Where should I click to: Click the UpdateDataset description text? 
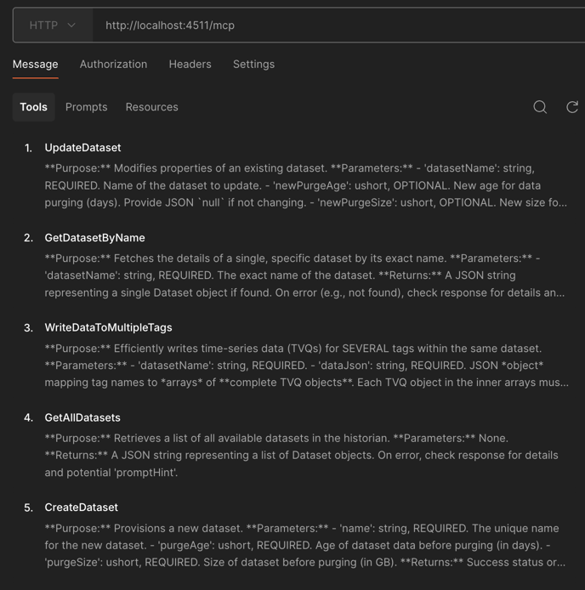(305, 185)
